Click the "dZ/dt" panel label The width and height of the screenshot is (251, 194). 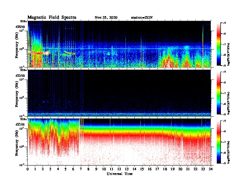pos(20,124)
